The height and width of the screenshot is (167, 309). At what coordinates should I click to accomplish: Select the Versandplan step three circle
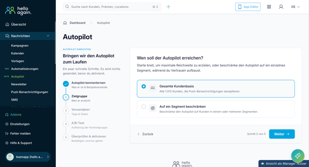click(x=66, y=111)
